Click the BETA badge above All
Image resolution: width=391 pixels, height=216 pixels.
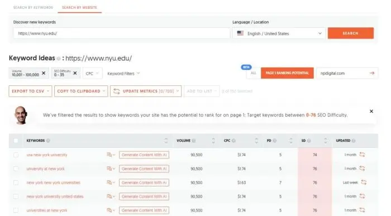click(246, 68)
